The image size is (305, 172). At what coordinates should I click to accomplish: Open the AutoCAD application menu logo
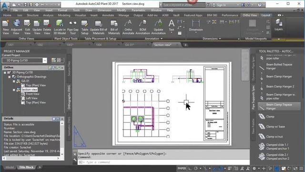pos(5,6)
